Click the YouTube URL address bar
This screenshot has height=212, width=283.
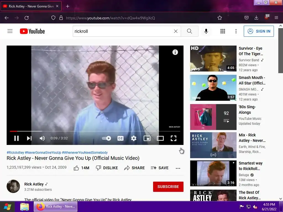point(111,18)
